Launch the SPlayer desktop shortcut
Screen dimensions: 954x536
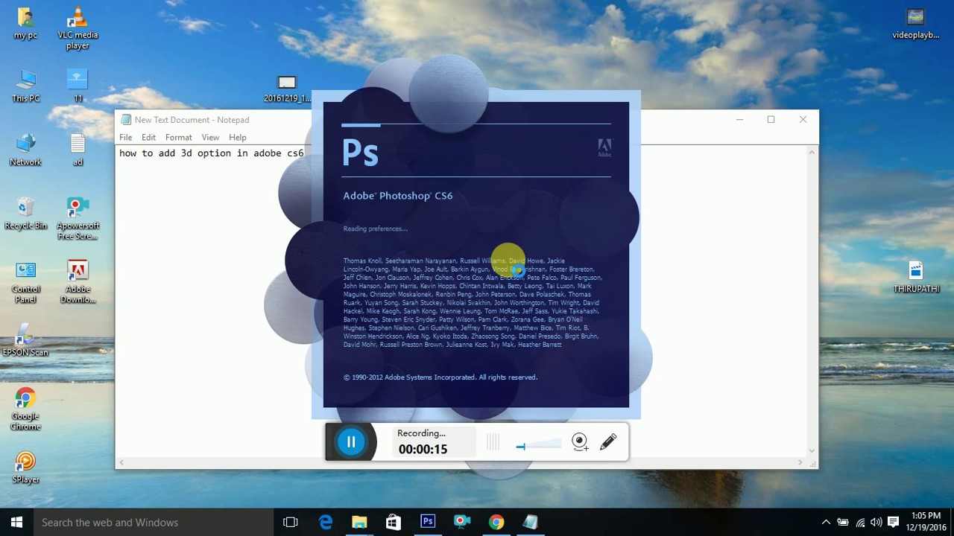25,468
